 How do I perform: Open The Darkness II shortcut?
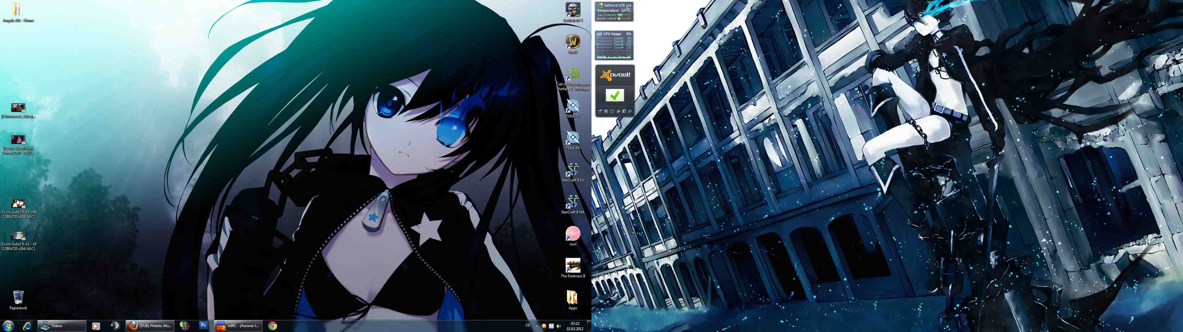pyautogui.click(x=573, y=268)
